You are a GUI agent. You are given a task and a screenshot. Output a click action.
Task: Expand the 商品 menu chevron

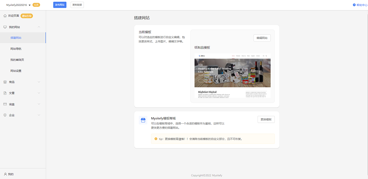pos(39,82)
